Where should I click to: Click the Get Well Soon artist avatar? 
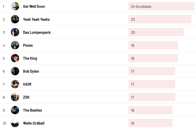point(15,6)
